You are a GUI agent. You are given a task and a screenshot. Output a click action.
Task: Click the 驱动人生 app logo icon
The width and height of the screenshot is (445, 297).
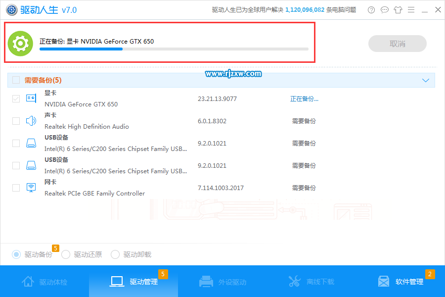tap(12, 10)
